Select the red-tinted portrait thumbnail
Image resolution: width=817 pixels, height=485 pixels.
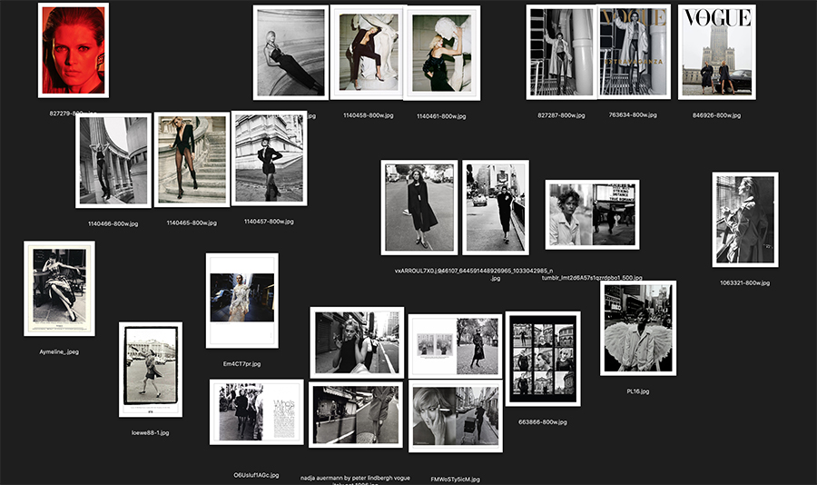point(74,50)
